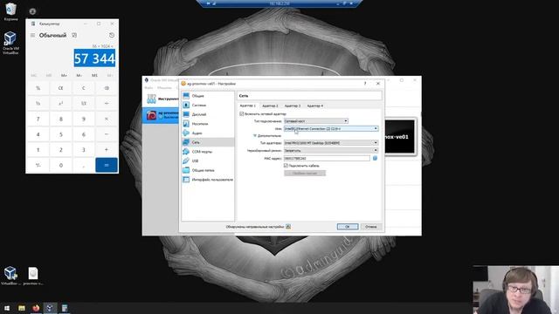Image resolution: width=559 pixels, height=314 pixels.
Task: Click calculator multiply key
Action: [107, 119]
